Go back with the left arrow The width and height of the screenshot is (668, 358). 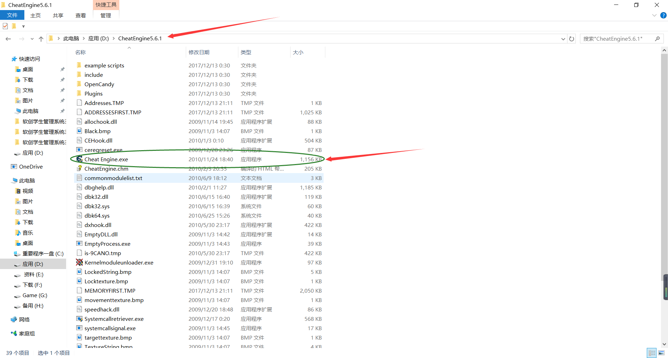8,39
